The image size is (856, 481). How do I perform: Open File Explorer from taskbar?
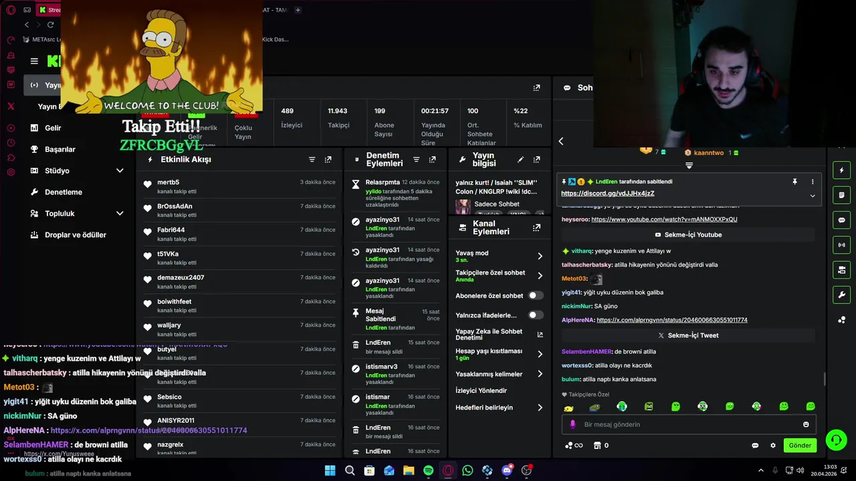[409, 470]
